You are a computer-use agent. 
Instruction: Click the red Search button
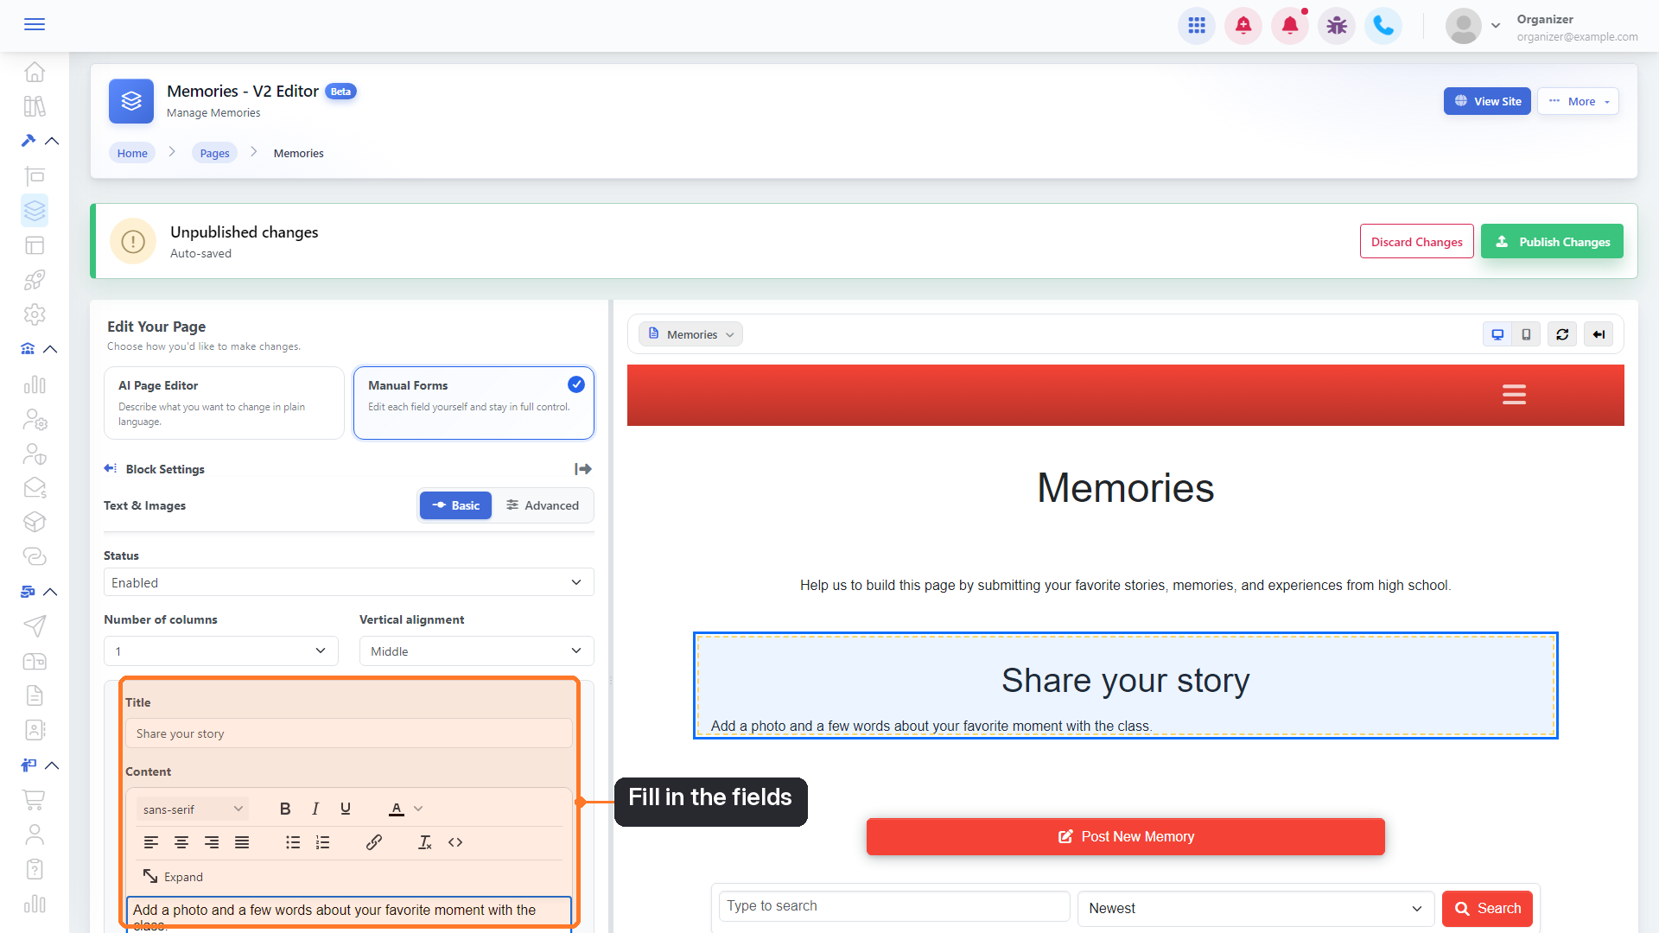(x=1487, y=909)
